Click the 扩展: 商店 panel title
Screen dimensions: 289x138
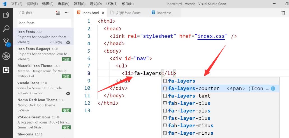(25, 13)
